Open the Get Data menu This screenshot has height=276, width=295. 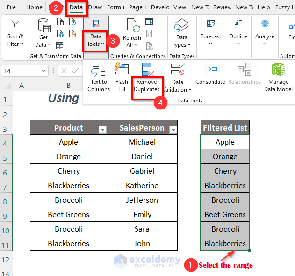coord(43,33)
